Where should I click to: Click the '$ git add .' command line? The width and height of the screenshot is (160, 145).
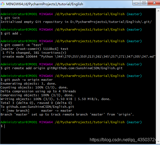[x=11, y=33]
